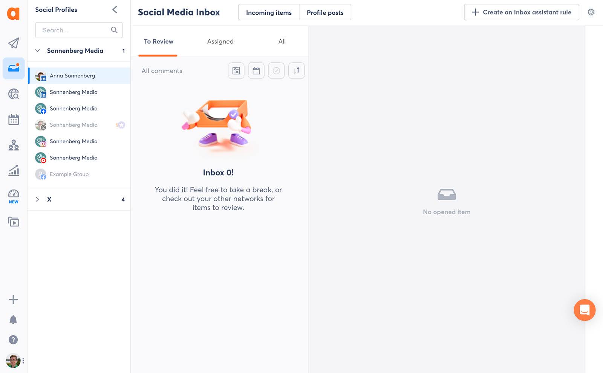
Task: Select the Social Listening globe icon
Action: pos(14,94)
